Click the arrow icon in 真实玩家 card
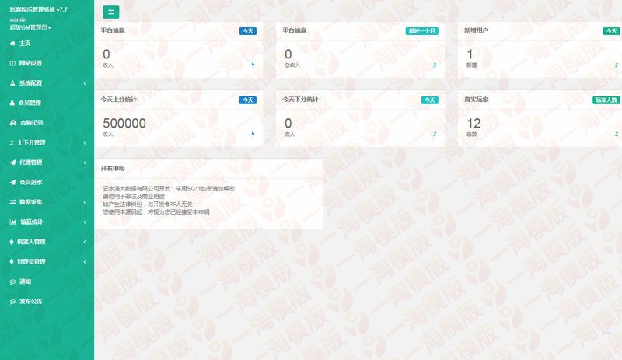Viewport: 622px width, 360px height. pos(617,134)
